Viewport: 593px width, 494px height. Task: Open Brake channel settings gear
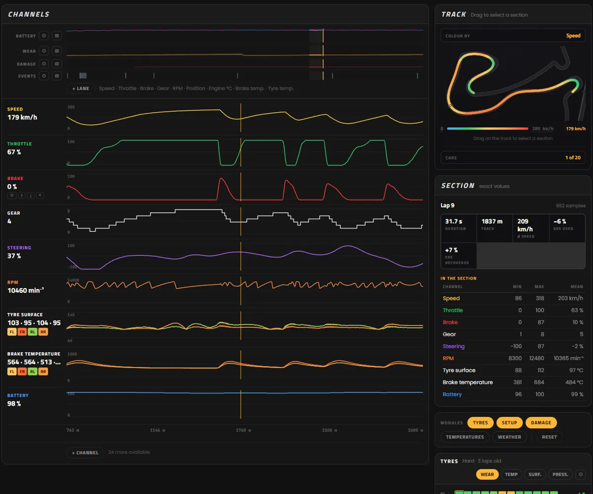(x=11, y=196)
